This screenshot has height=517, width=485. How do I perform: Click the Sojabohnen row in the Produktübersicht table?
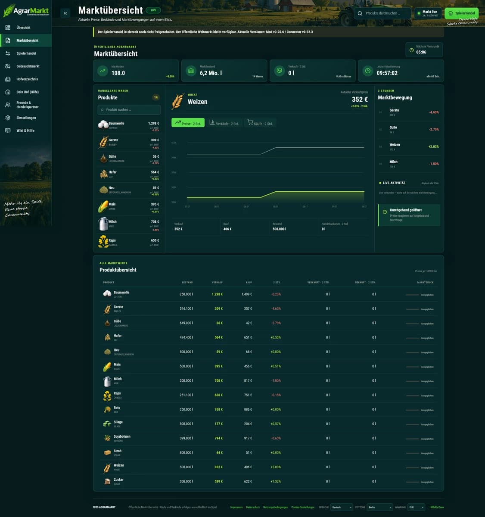click(x=268, y=438)
